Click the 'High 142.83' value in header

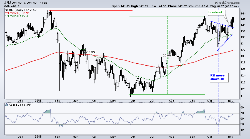click(140, 6)
